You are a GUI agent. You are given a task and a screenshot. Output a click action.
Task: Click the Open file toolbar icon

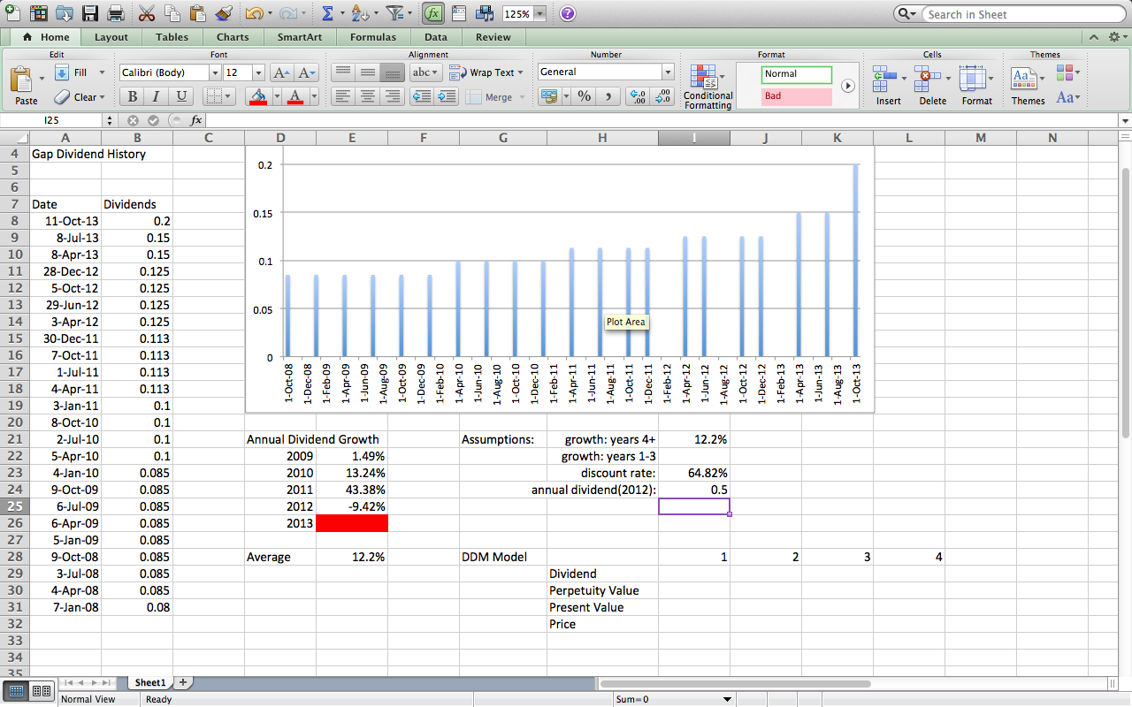click(65, 13)
